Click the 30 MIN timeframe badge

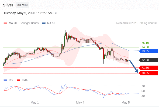[x=22, y=5]
